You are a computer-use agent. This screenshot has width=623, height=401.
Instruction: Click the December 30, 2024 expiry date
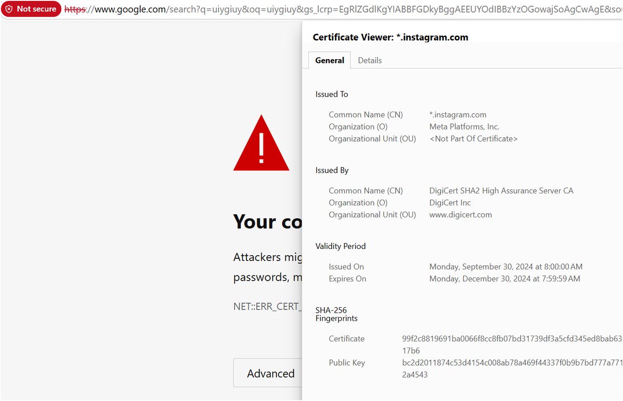point(505,279)
